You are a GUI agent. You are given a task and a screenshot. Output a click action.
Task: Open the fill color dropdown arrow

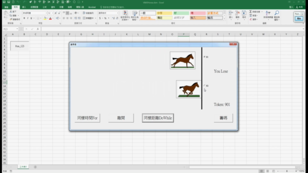pyautogui.click(x=47, y=18)
